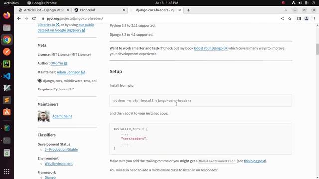Open a new browser tab
Image resolution: width=319 pixels, height=179 pixels.
click(x=188, y=10)
